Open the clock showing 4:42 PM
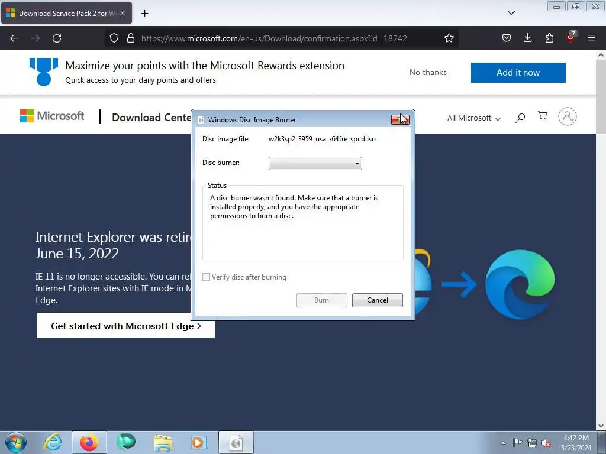 (x=576, y=443)
